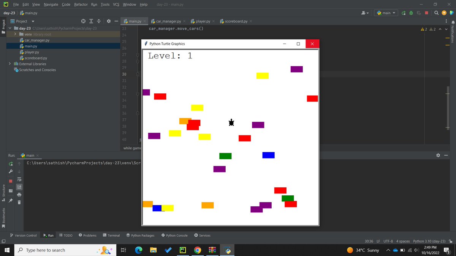This screenshot has height=256, width=456.
Task: Open Terminal tool window
Action: click(x=111, y=236)
